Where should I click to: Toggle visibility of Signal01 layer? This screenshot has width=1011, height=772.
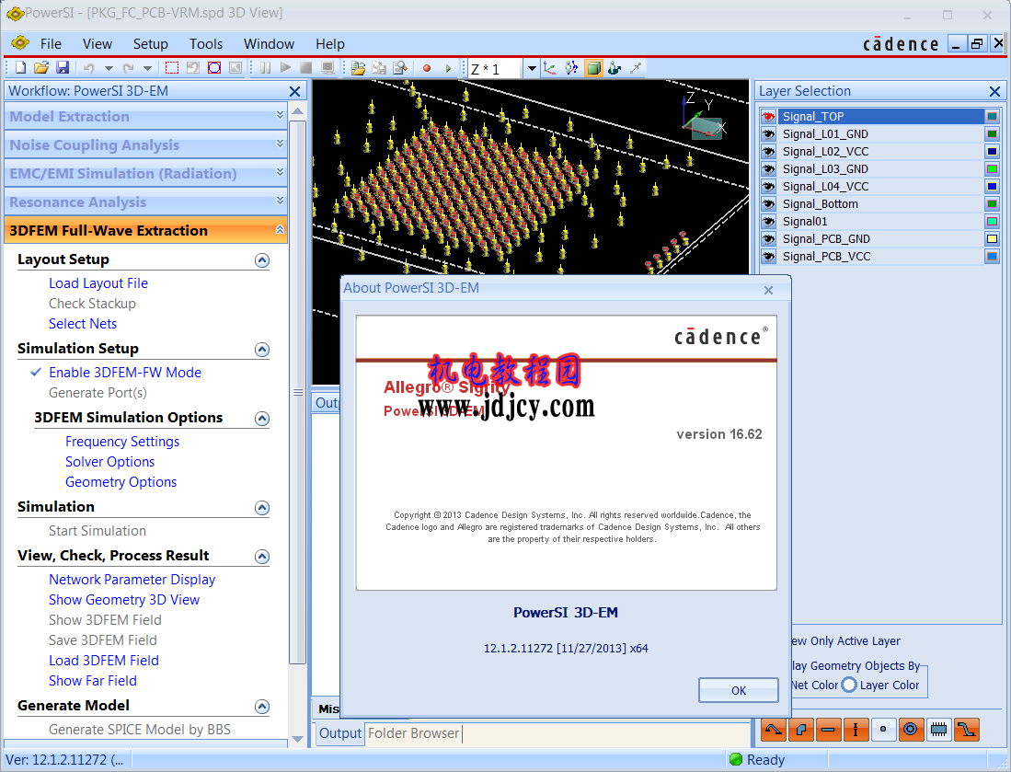[768, 221]
